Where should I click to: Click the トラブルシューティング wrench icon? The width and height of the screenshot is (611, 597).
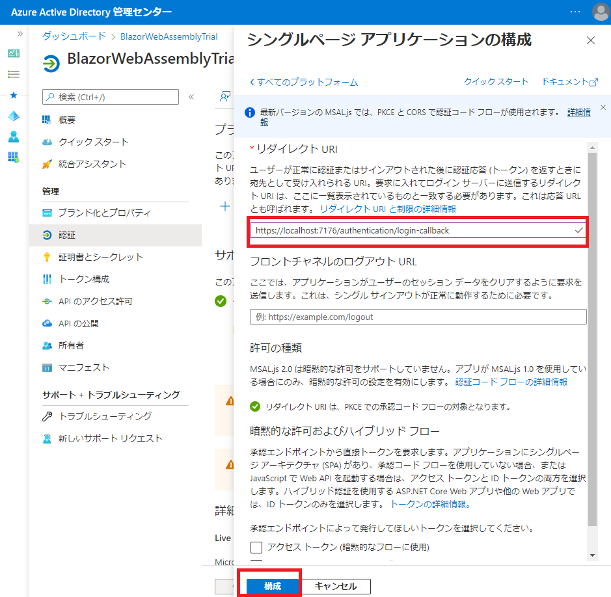(x=47, y=416)
